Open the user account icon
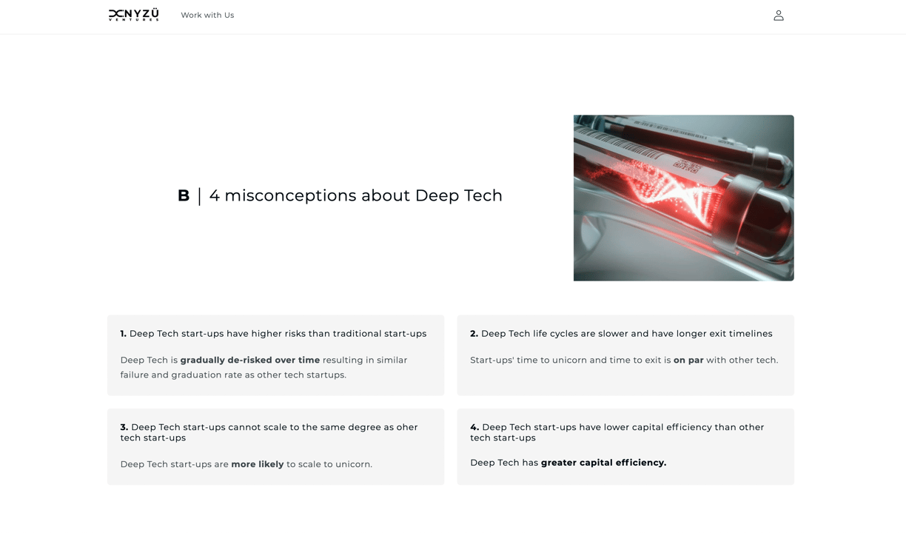 pyautogui.click(x=779, y=15)
